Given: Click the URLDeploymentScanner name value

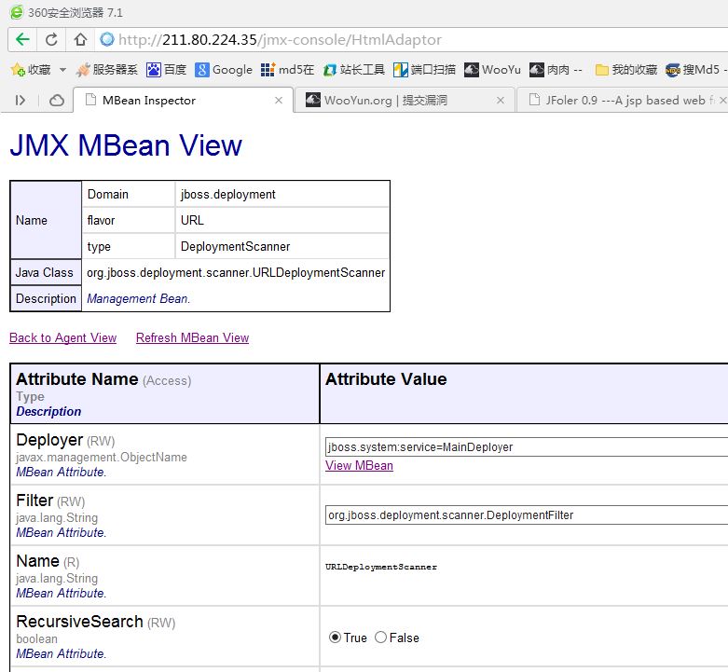Looking at the screenshot, I should click(x=380, y=567).
